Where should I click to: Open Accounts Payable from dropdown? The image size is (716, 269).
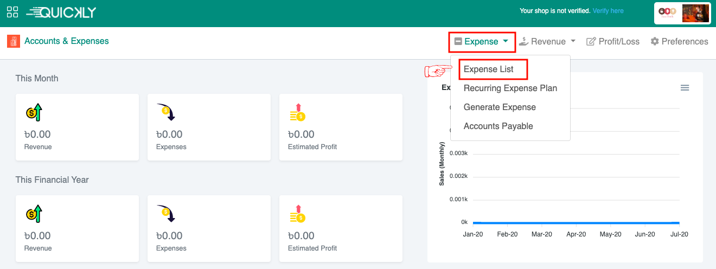point(498,126)
